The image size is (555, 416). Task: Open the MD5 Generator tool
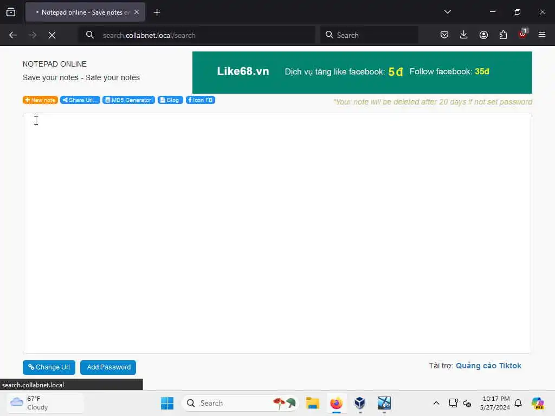click(x=129, y=100)
